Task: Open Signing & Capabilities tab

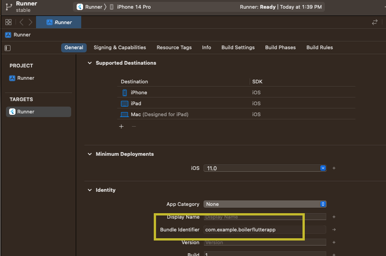Action: click(x=120, y=47)
